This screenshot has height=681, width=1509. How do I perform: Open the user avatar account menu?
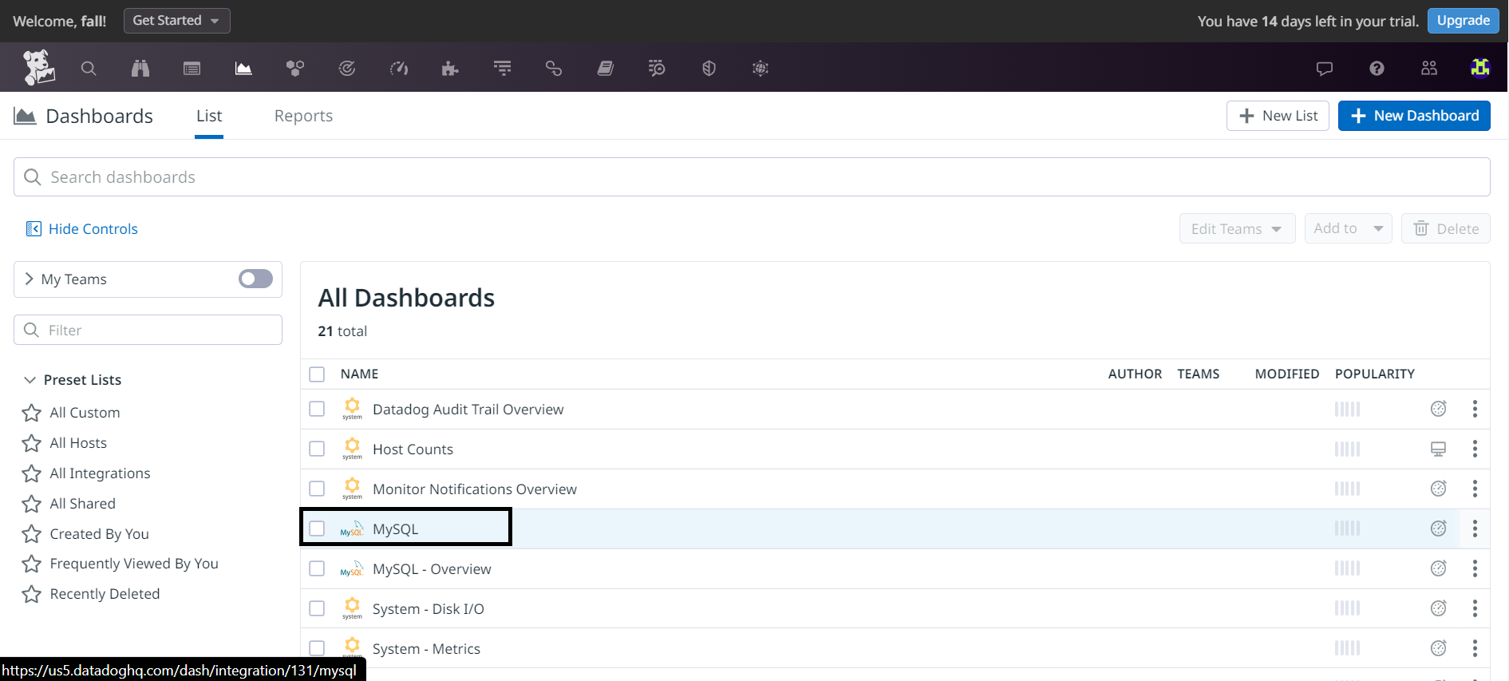(1480, 69)
